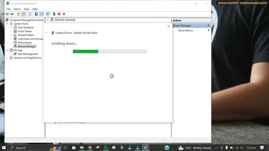Open File Explorer from the taskbar

[82, 148]
